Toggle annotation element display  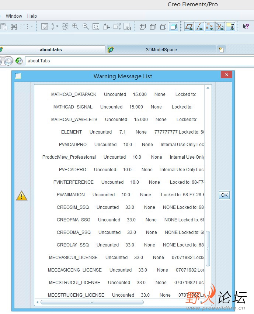tap(230, 27)
